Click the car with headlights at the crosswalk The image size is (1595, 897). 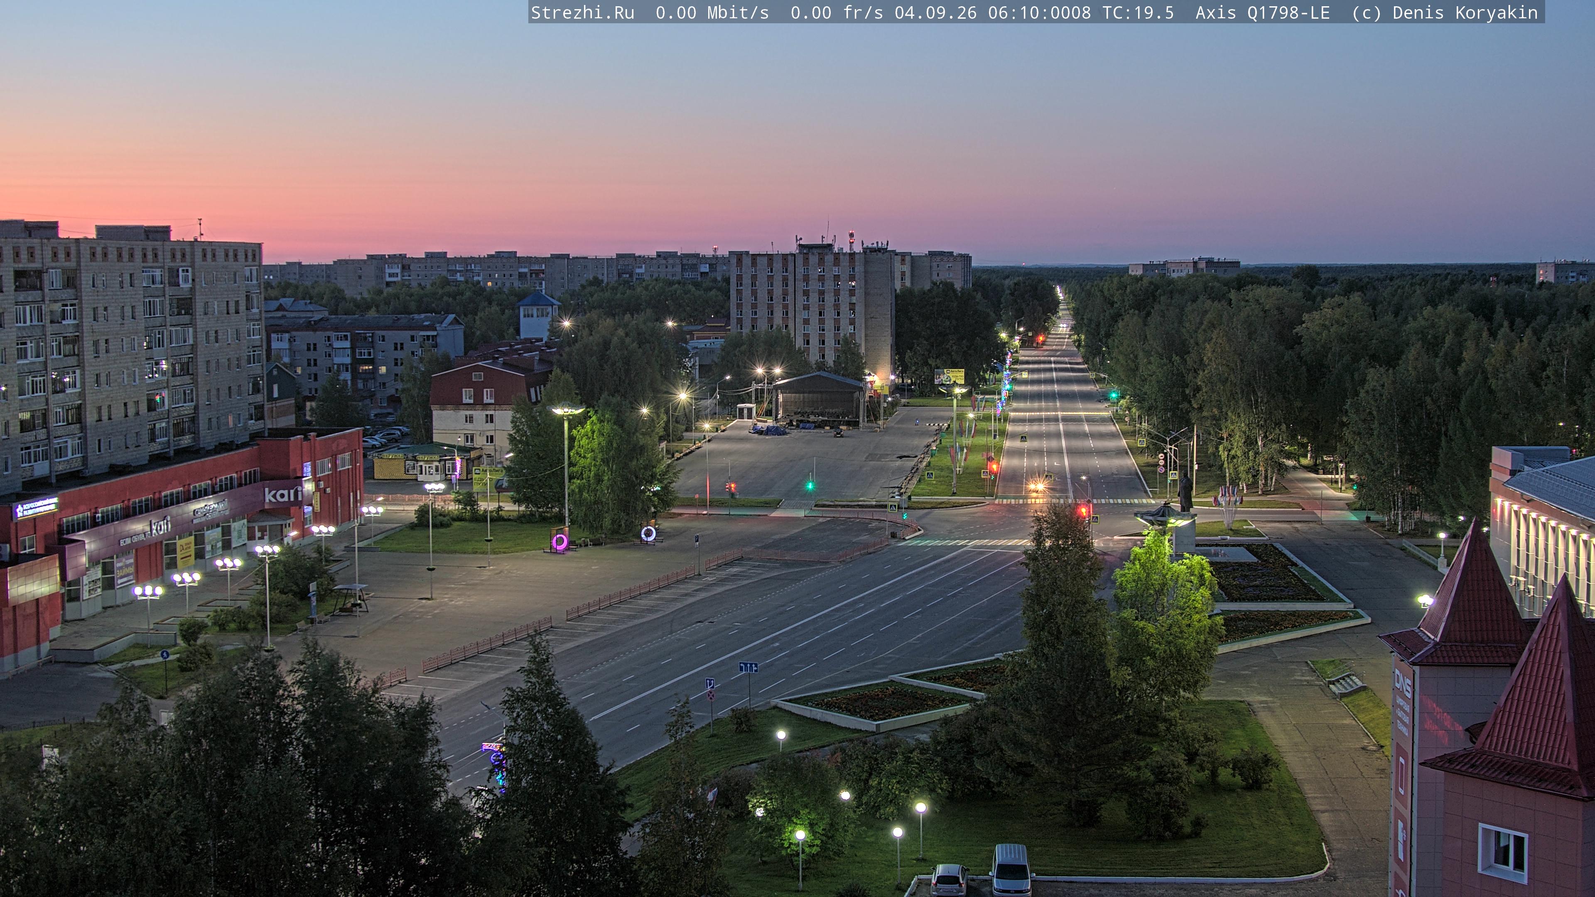point(1037,487)
